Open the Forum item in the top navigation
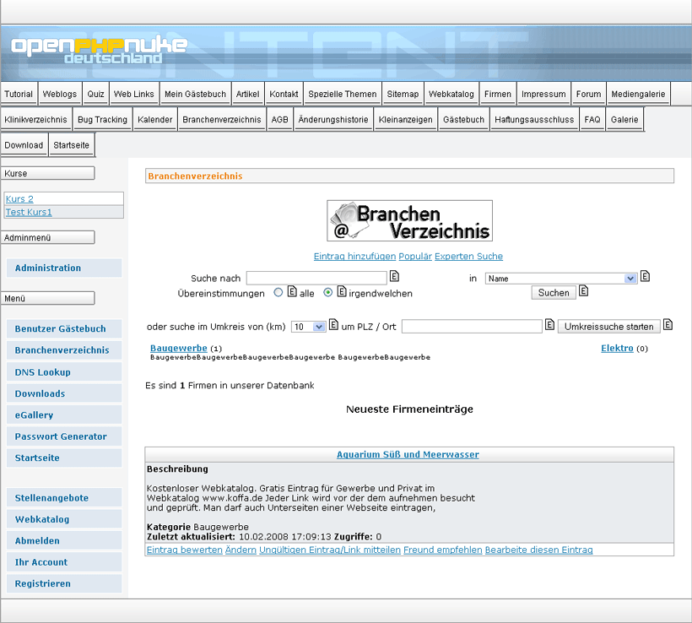Image resolution: width=692 pixels, height=623 pixels. pyautogui.click(x=588, y=95)
